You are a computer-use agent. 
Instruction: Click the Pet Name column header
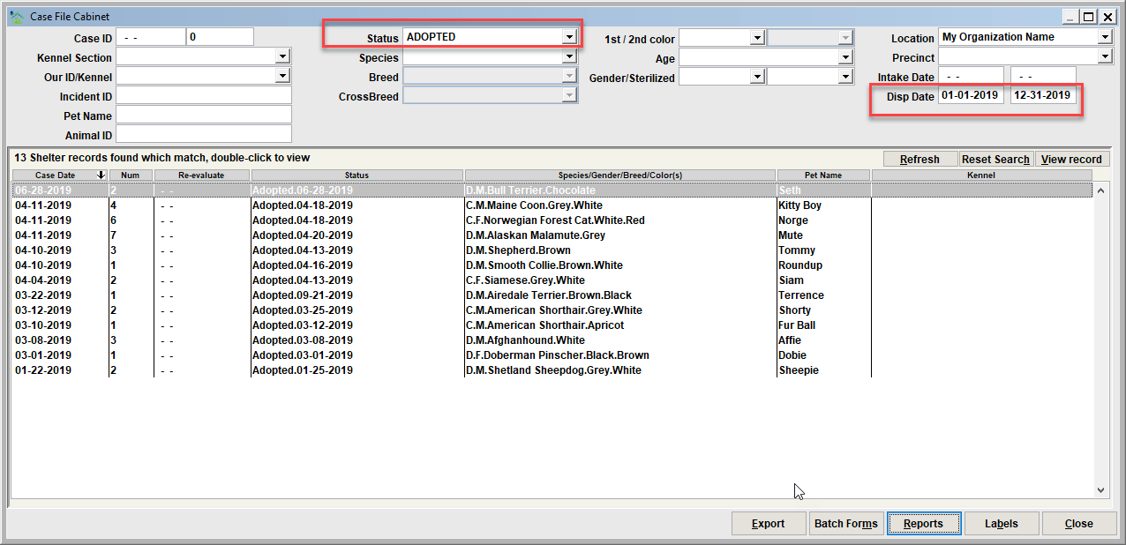click(x=823, y=175)
